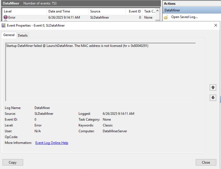Select the DataMiner header in Actions pane
The width and height of the screenshot is (221, 169).
coord(192,10)
